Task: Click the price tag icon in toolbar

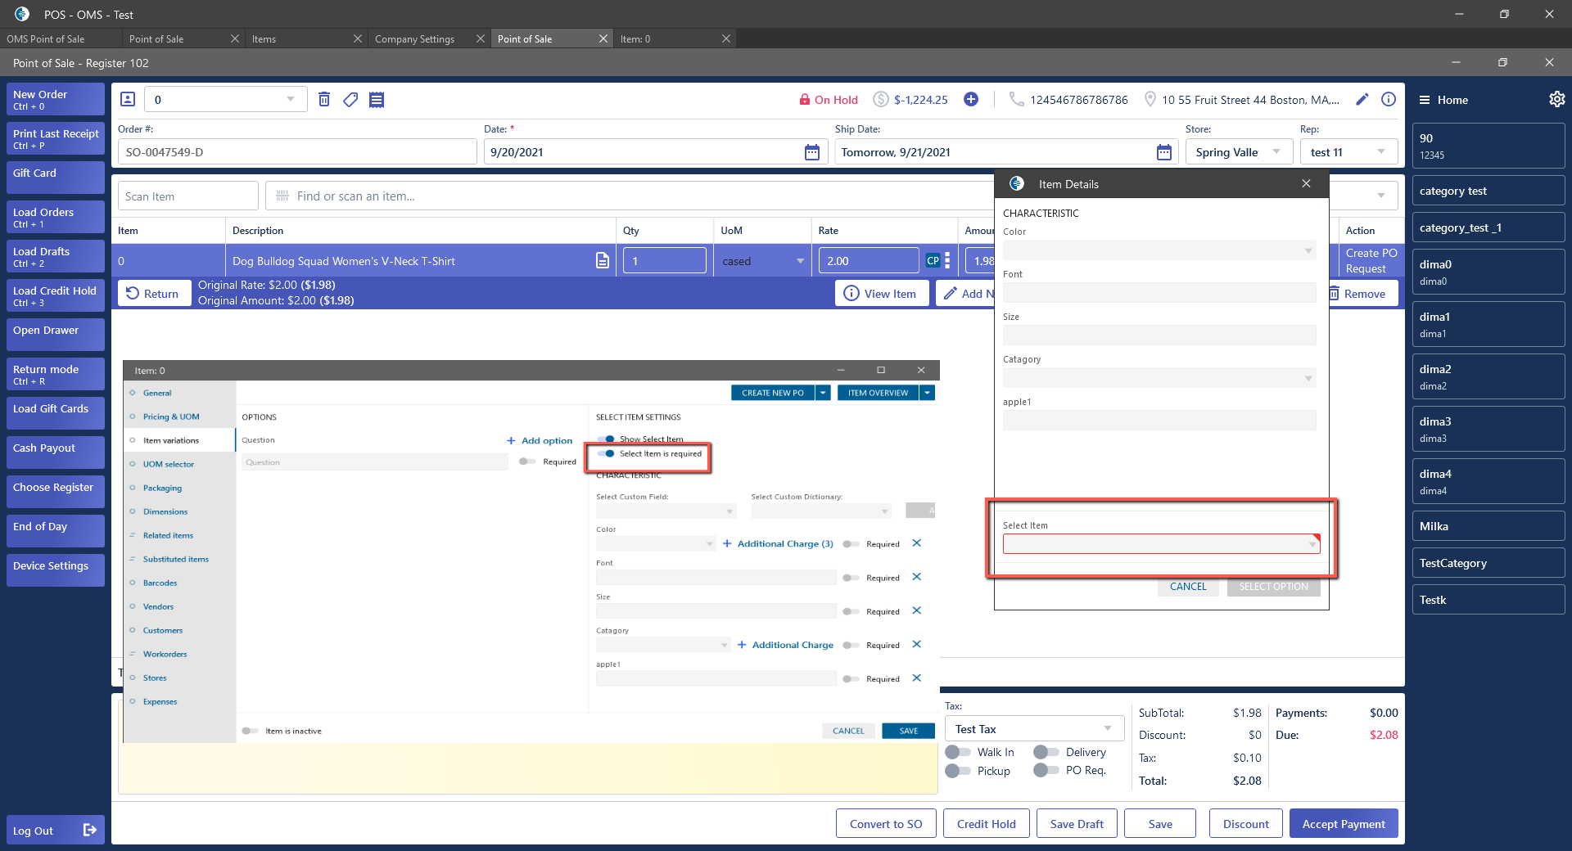Action: tap(350, 100)
